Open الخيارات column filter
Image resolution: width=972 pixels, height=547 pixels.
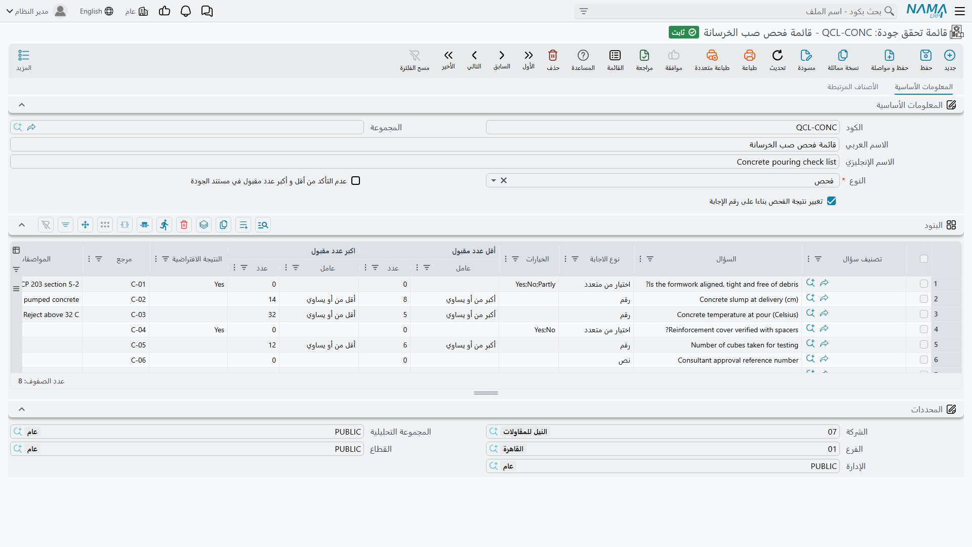(515, 259)
